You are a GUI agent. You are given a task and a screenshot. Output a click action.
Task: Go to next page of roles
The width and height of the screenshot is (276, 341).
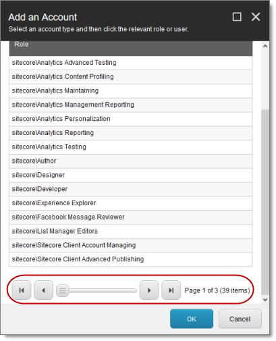[149, 290]
